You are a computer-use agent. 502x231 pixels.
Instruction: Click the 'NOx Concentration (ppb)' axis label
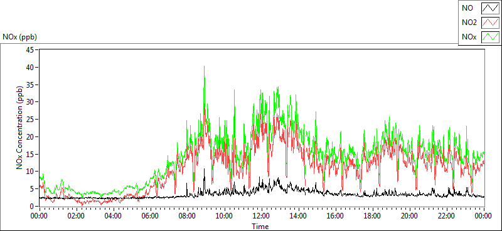point(19,128)
